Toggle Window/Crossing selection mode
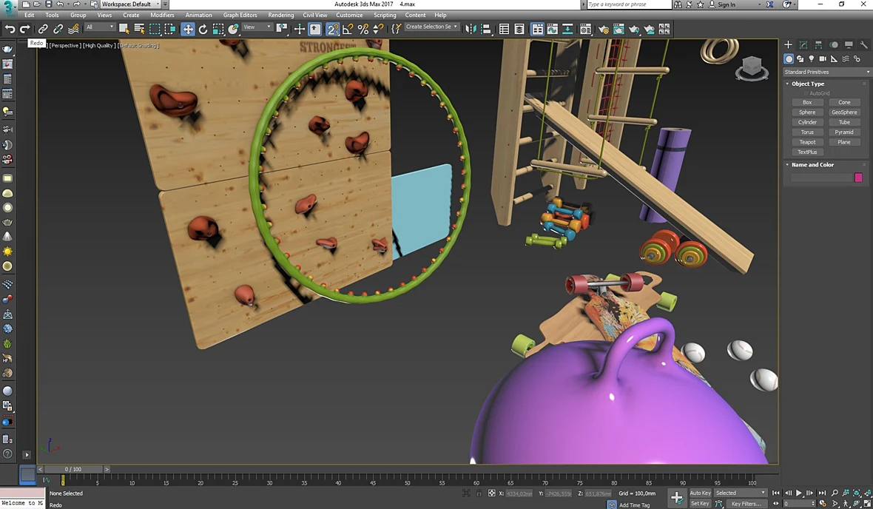873x509 pixels. tap(170, 29)
